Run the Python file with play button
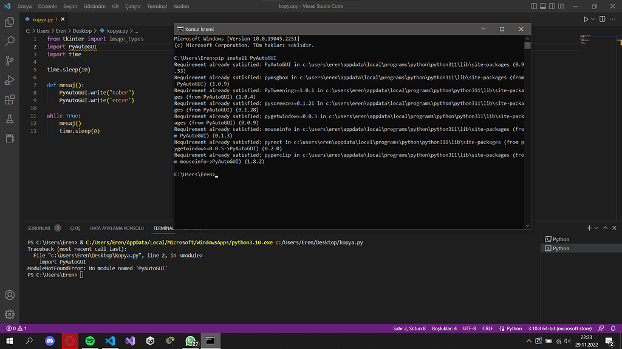This screenshot has height=349, width=622. pyautogui.click(x=586, y=19)
